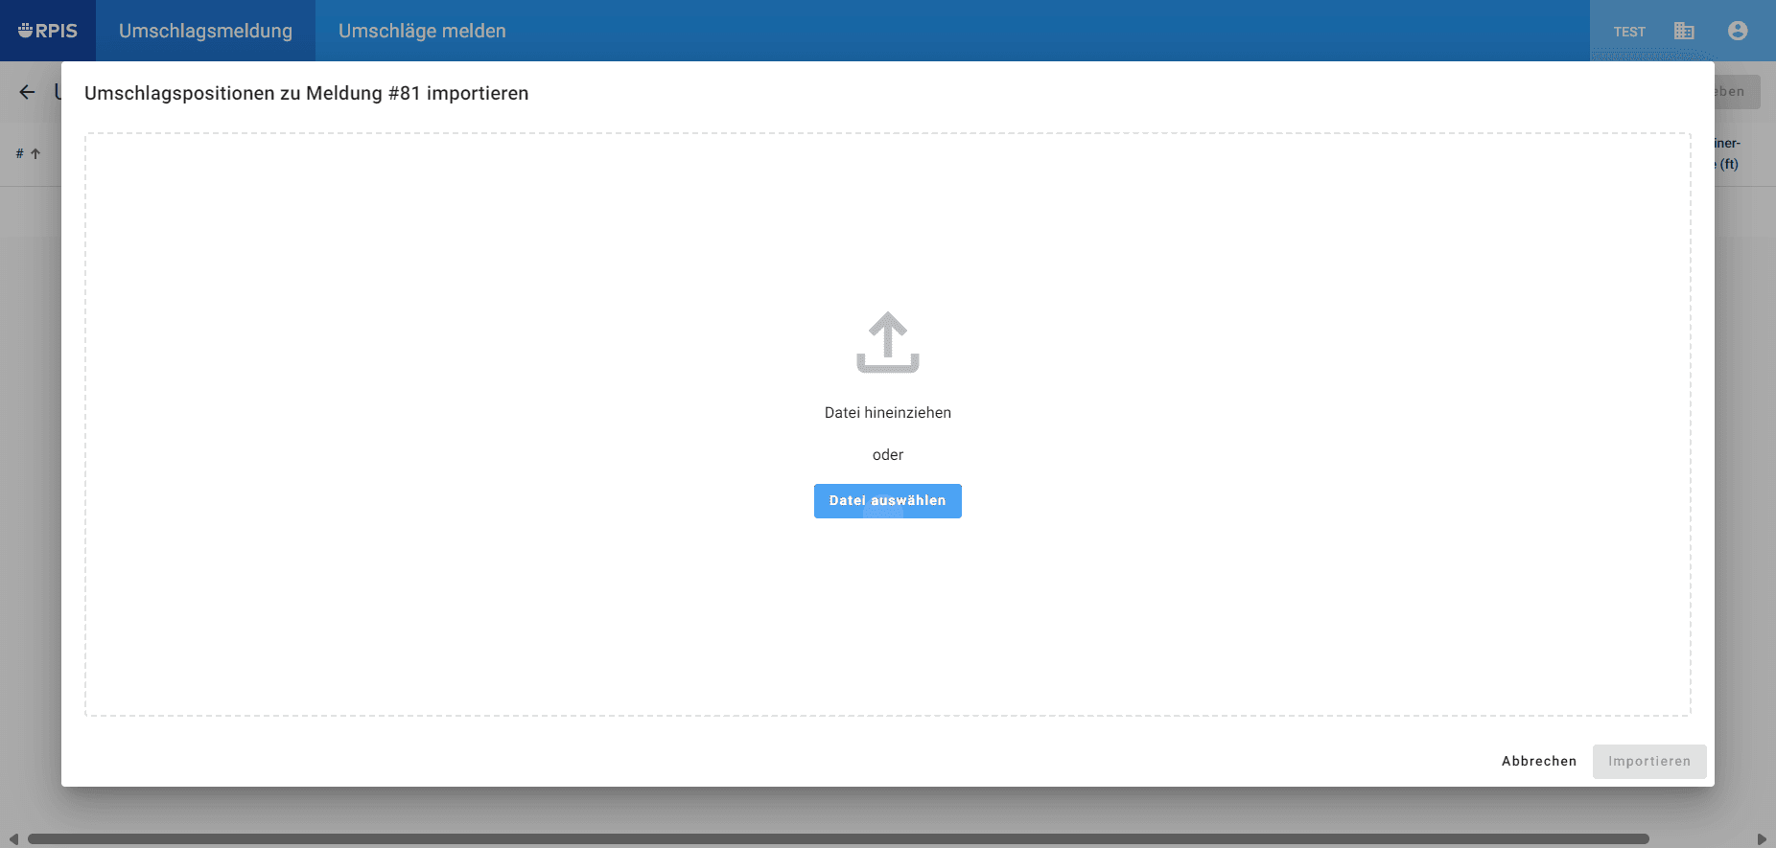Click the Datei auswählen button

click(x=888, y=501)
